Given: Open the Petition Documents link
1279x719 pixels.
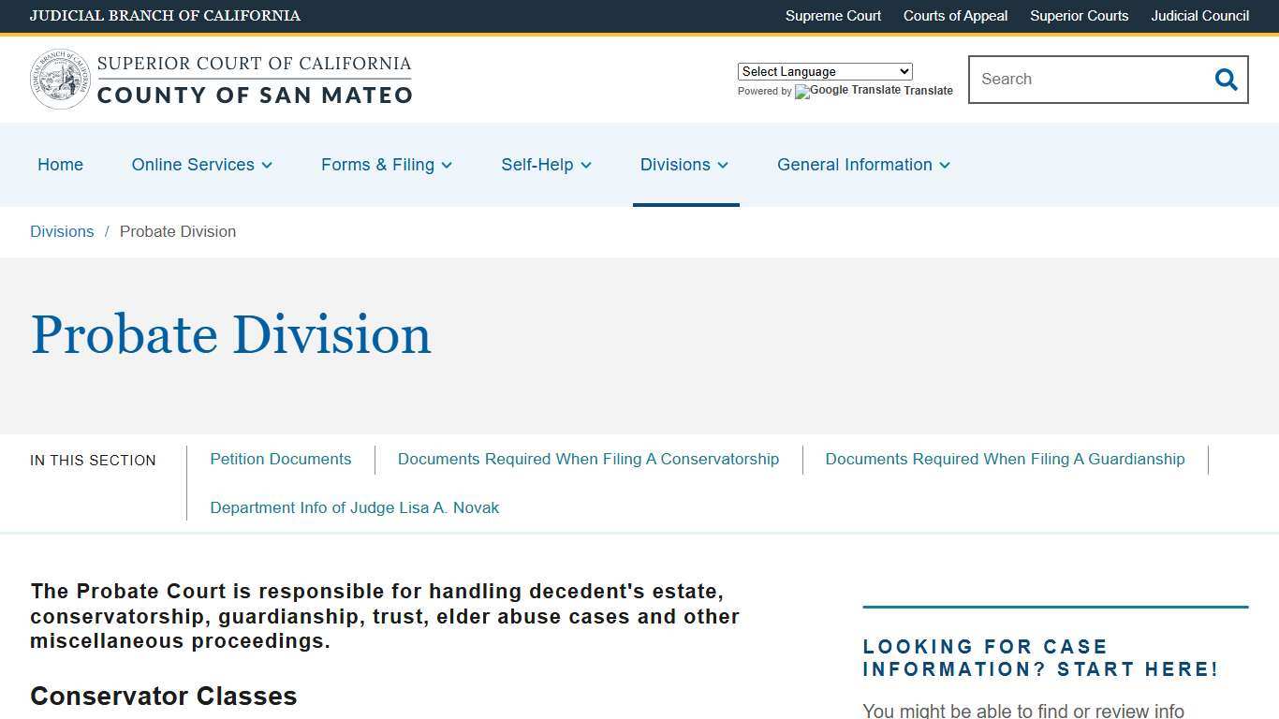Looking at the screenshot, I should [280, 459].
